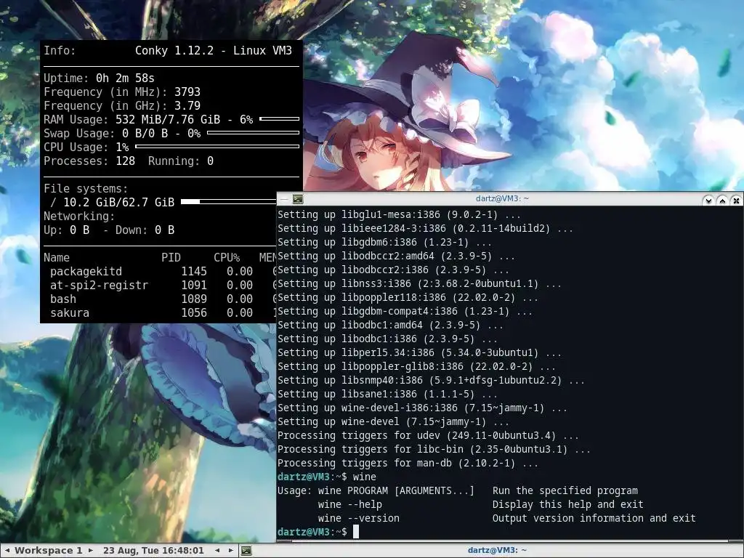This screenshot has width=744, height=558.
Task: Click the Processing triggers for libc-bin line
Action: 434,448
